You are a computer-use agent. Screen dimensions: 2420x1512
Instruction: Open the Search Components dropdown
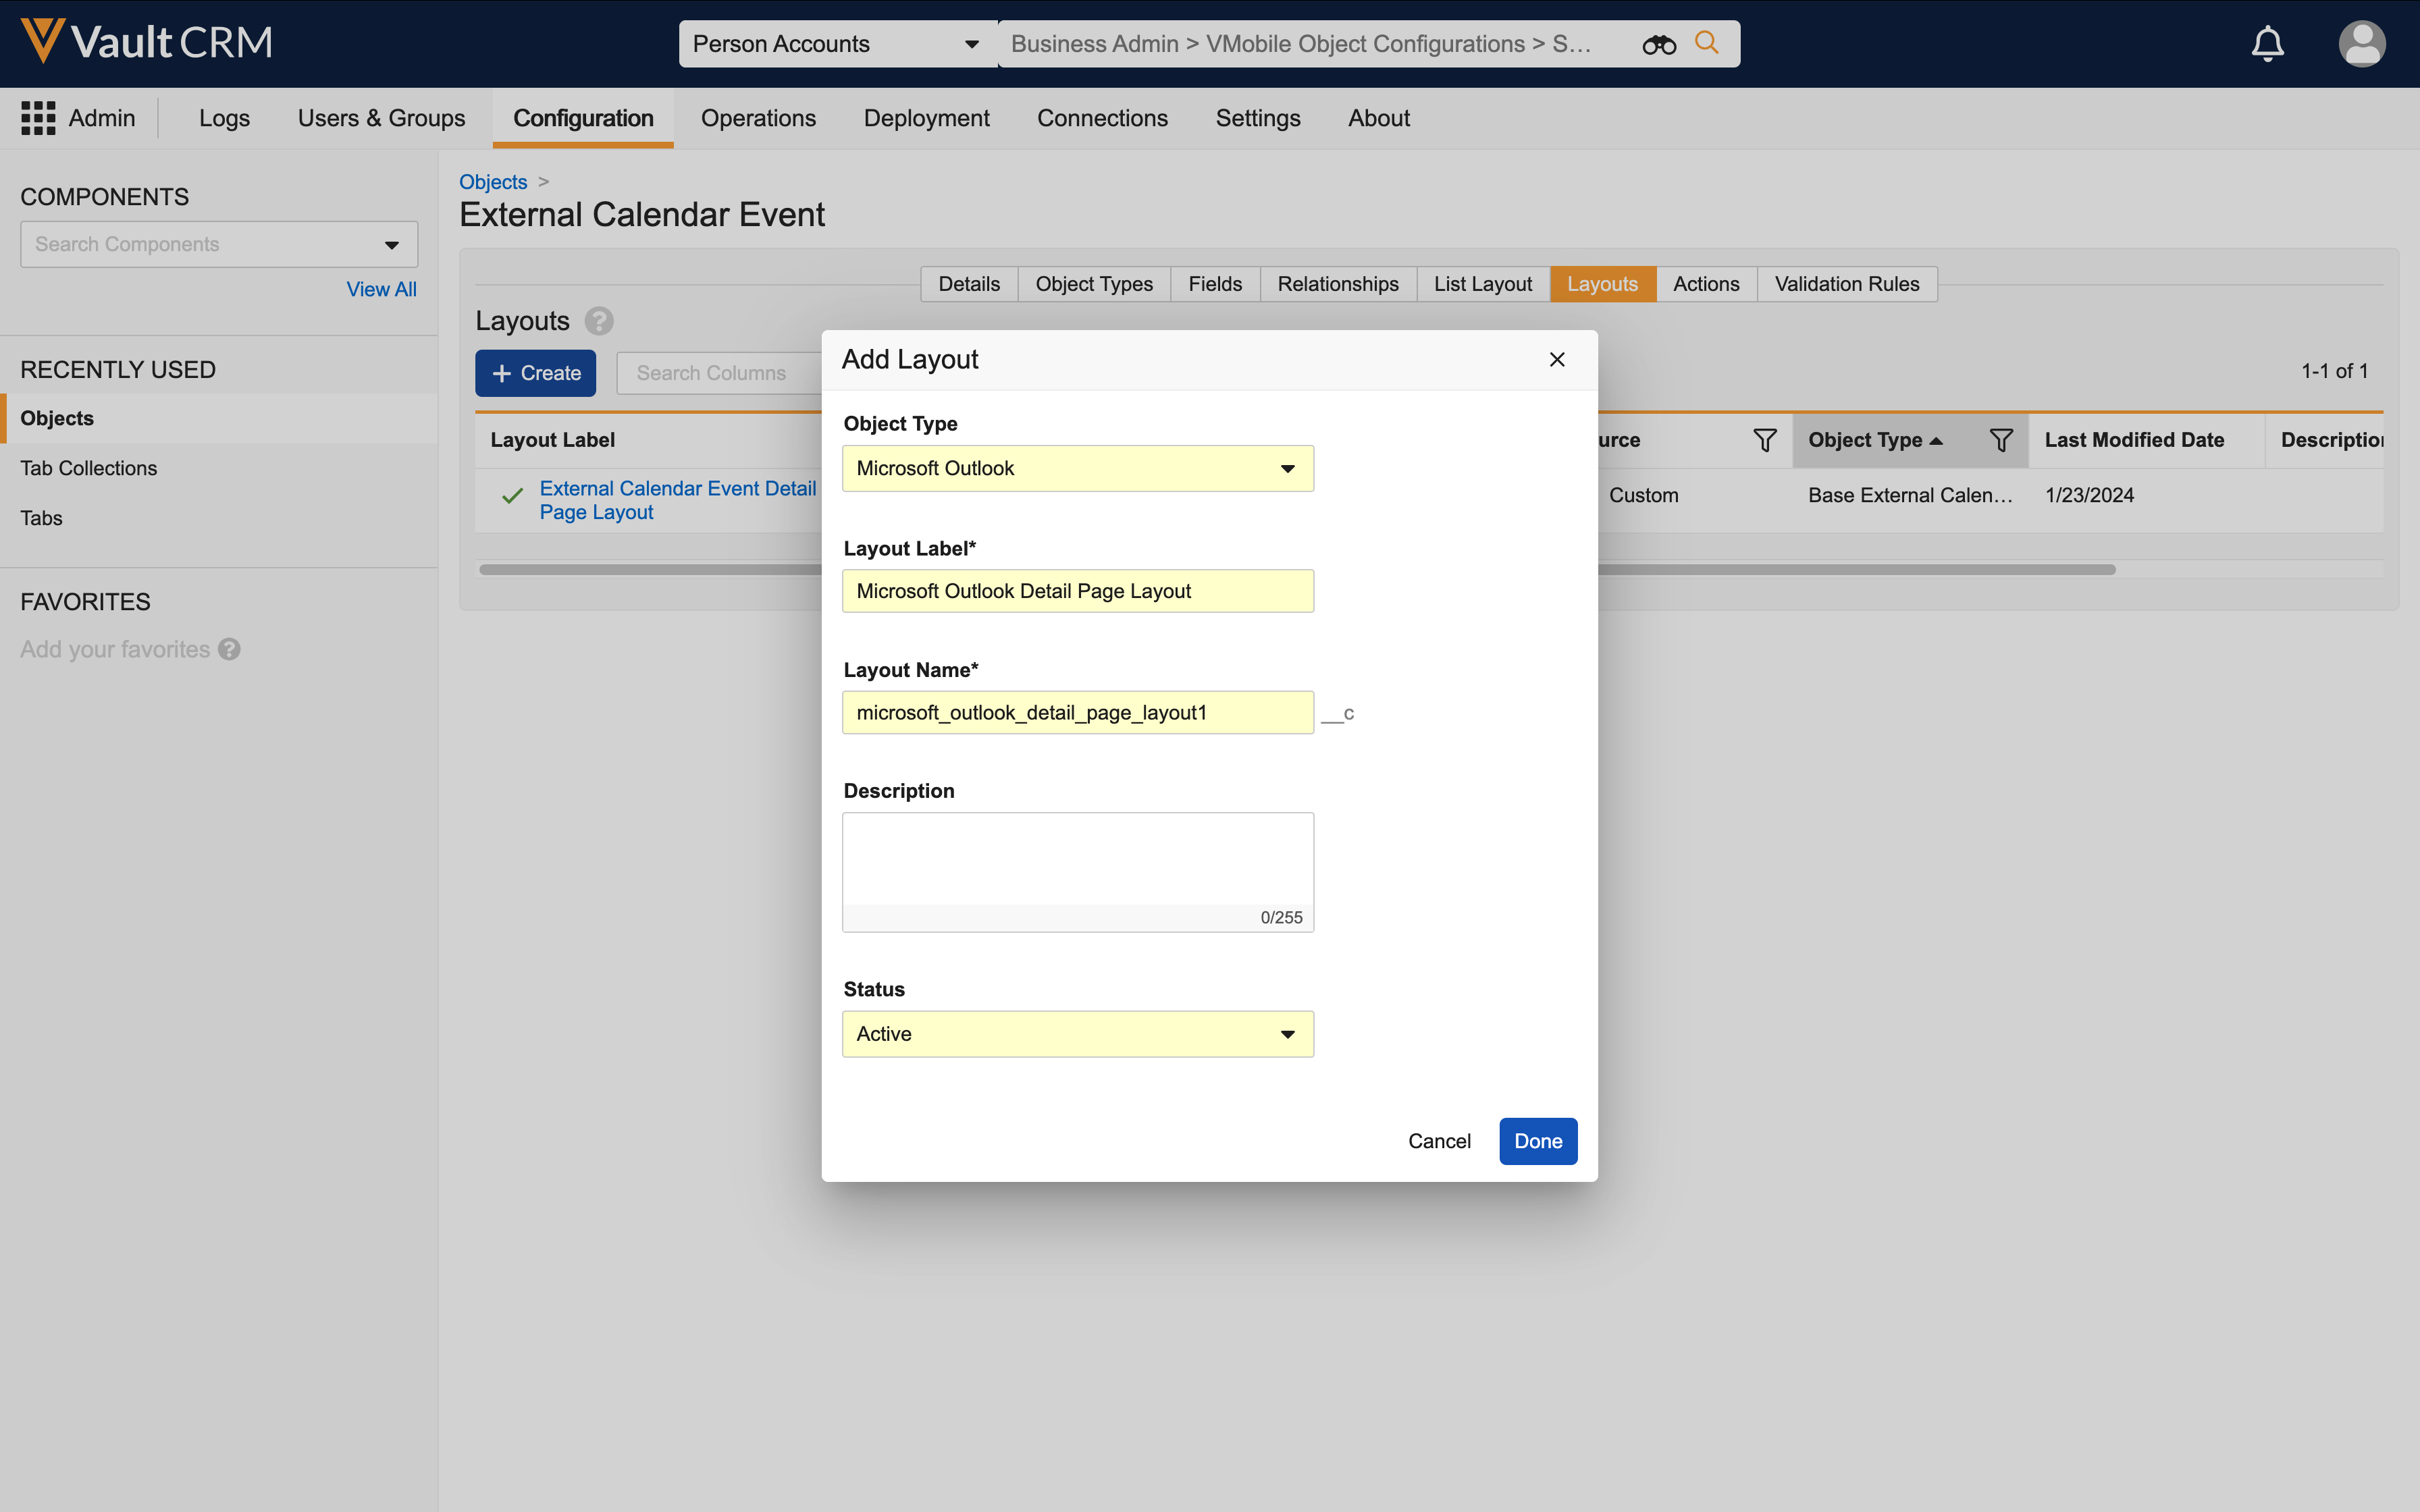(x=391, y=245)
